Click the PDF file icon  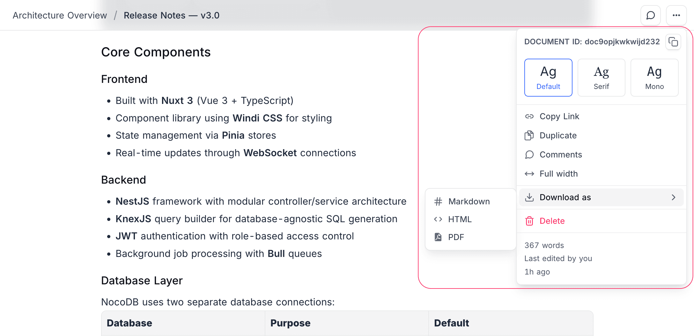click(x=438, y=237)
